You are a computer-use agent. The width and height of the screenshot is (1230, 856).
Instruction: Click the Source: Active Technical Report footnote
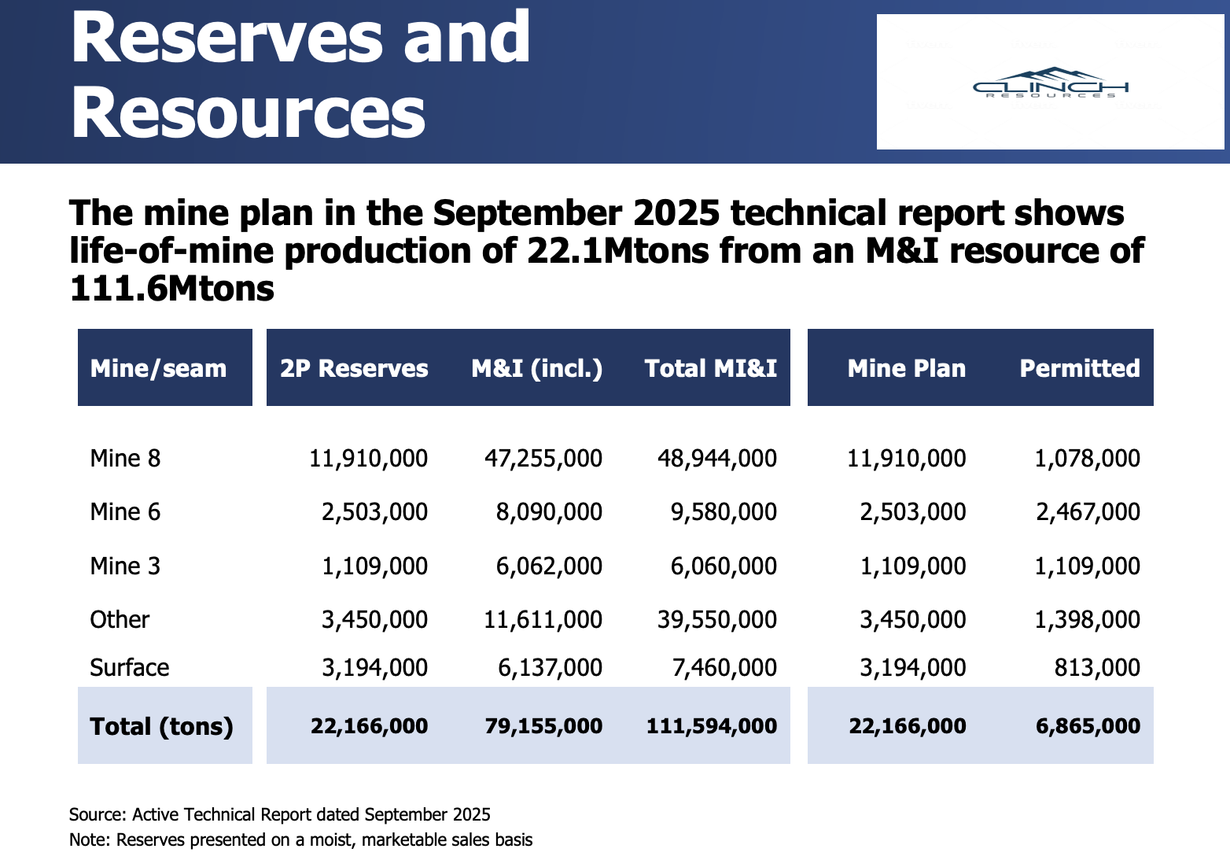pyautogui.click(x=280, y=815)
